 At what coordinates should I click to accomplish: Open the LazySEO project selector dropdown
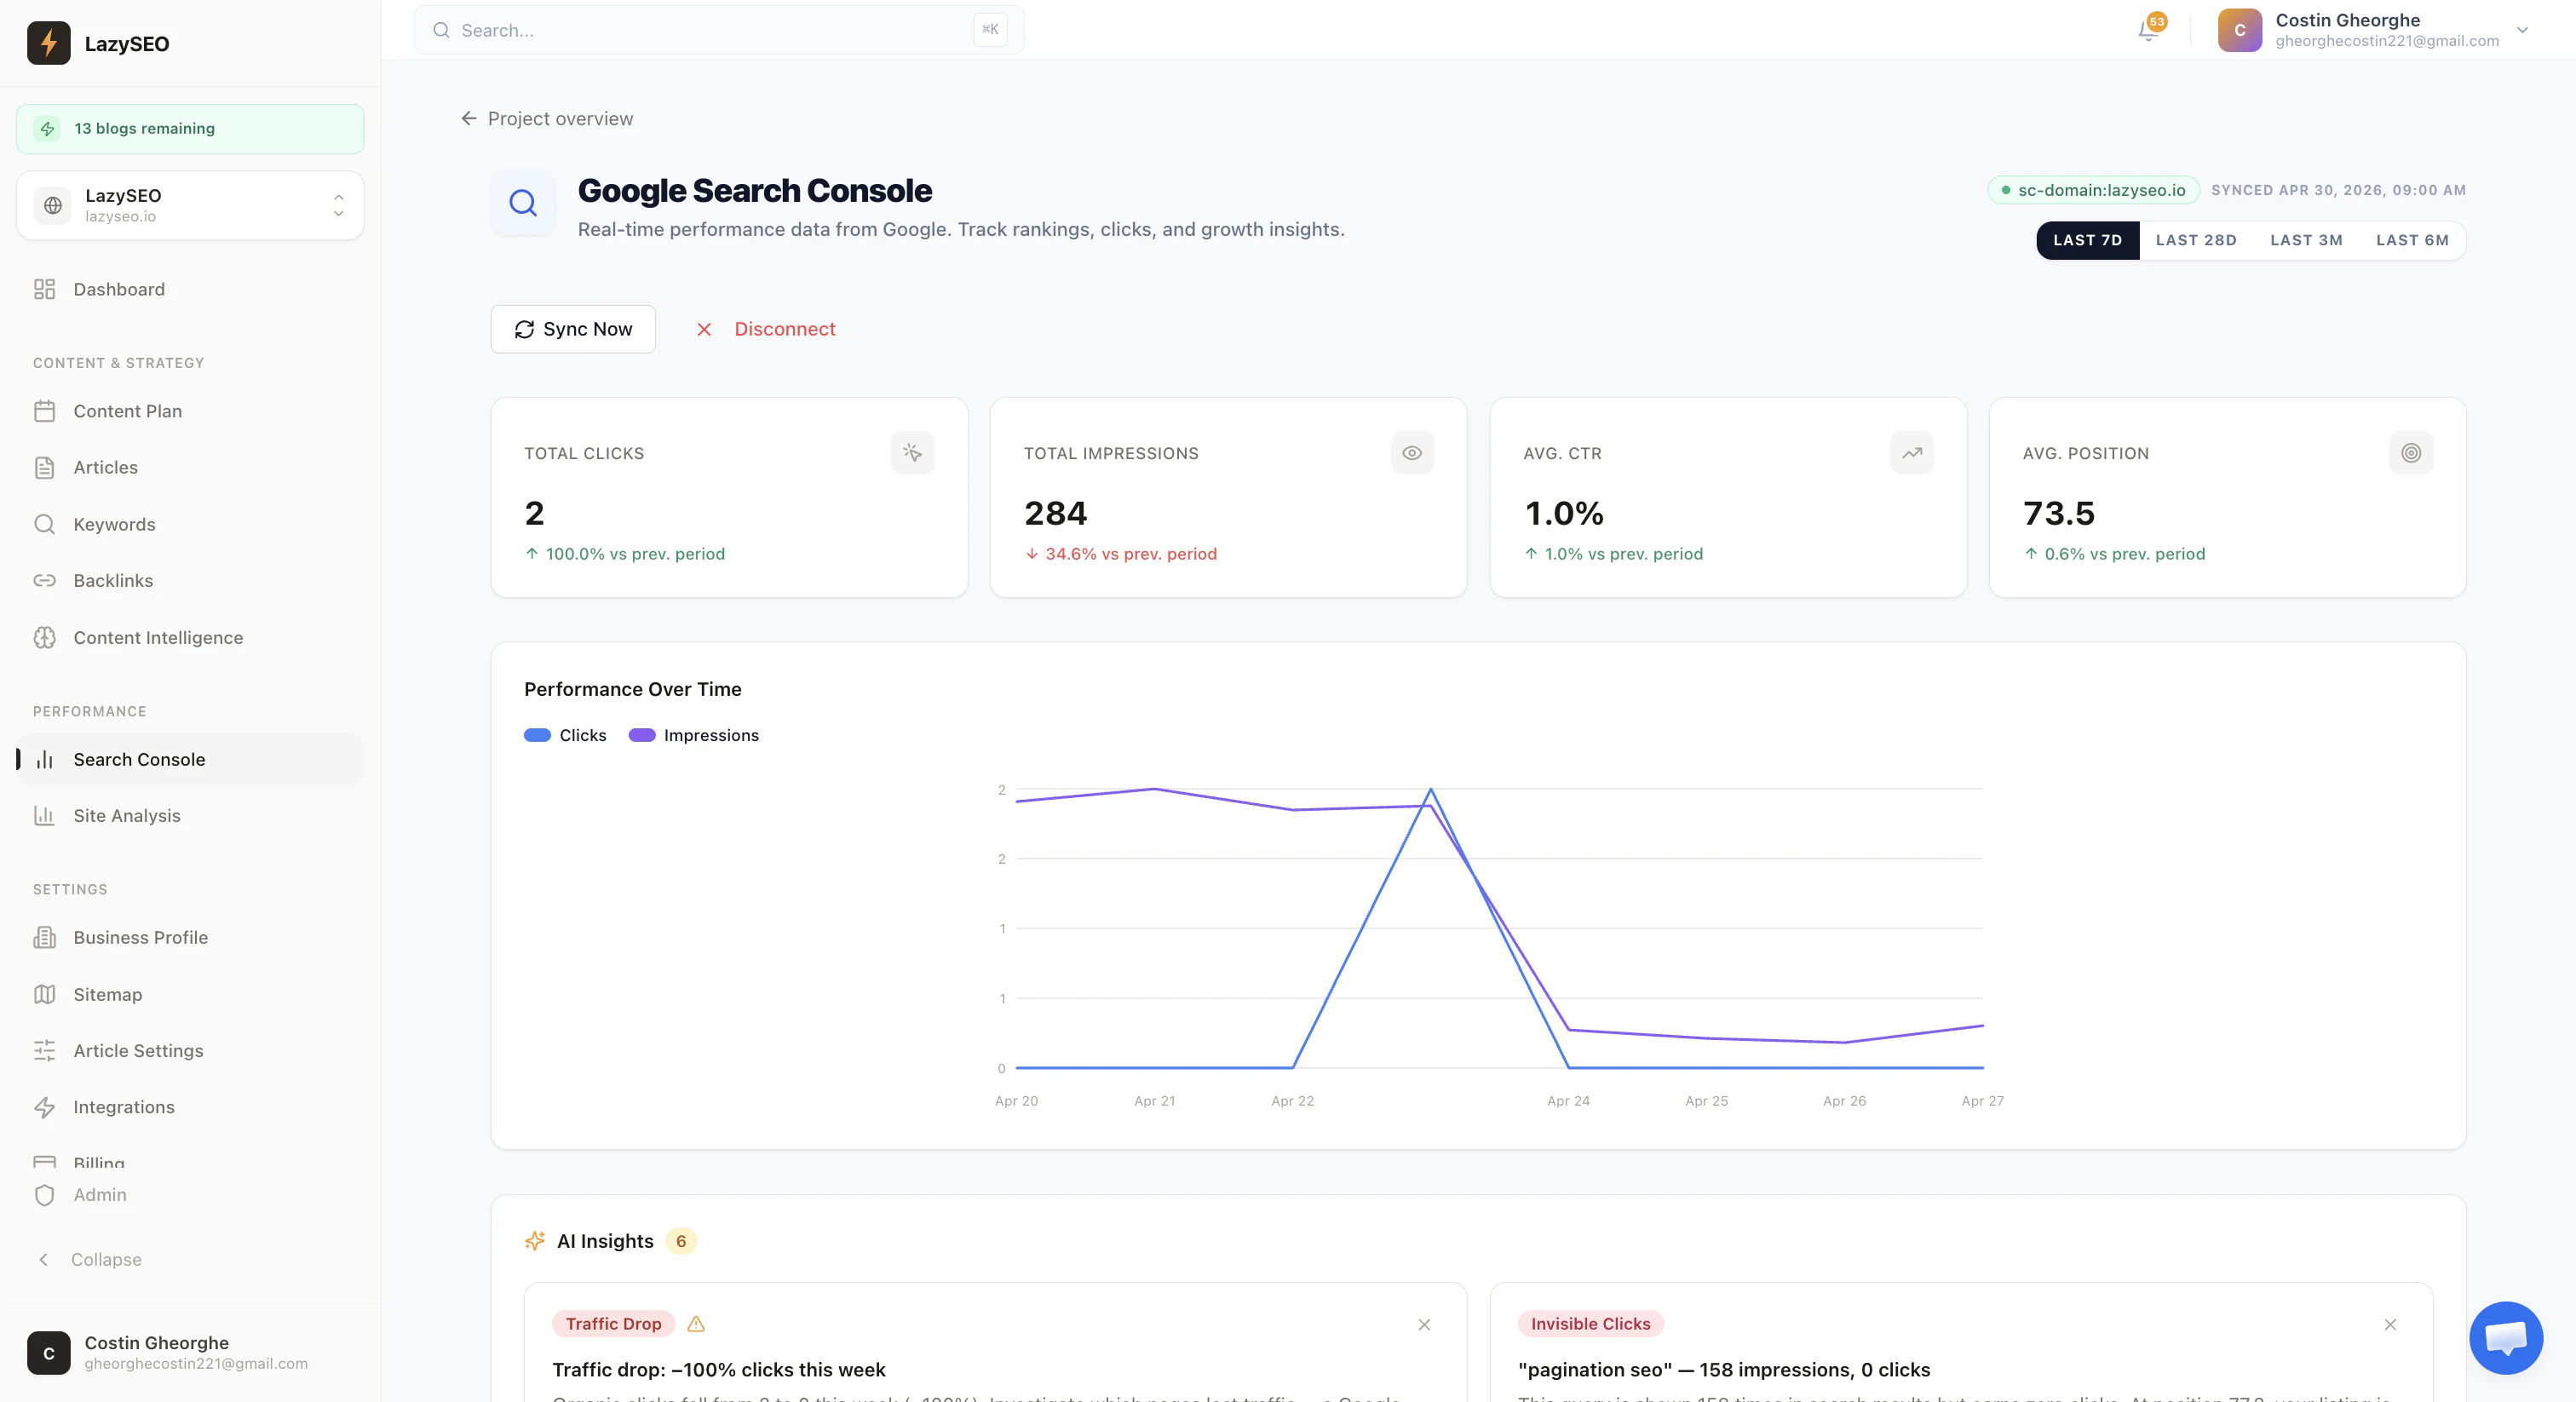pos(190,205)
